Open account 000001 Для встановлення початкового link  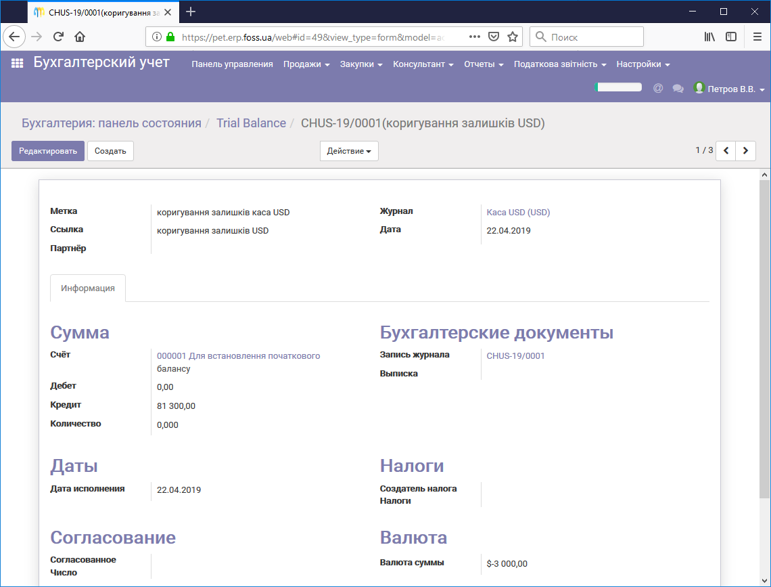click(x=239, y=355)
